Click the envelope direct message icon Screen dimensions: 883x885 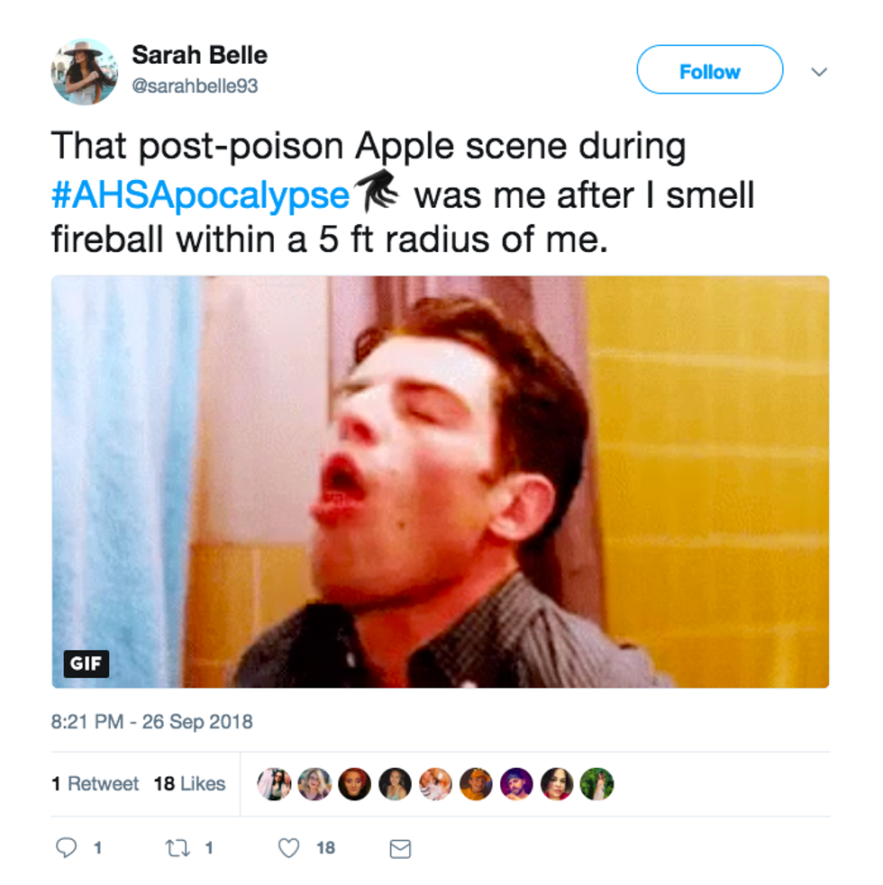click(x=399, y=848)
